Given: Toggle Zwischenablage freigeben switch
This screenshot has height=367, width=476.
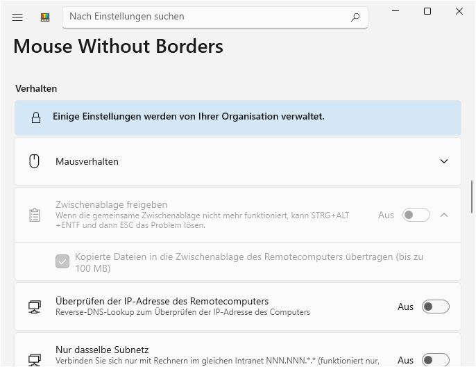Looking at the screenshot, I should [416, 215].
